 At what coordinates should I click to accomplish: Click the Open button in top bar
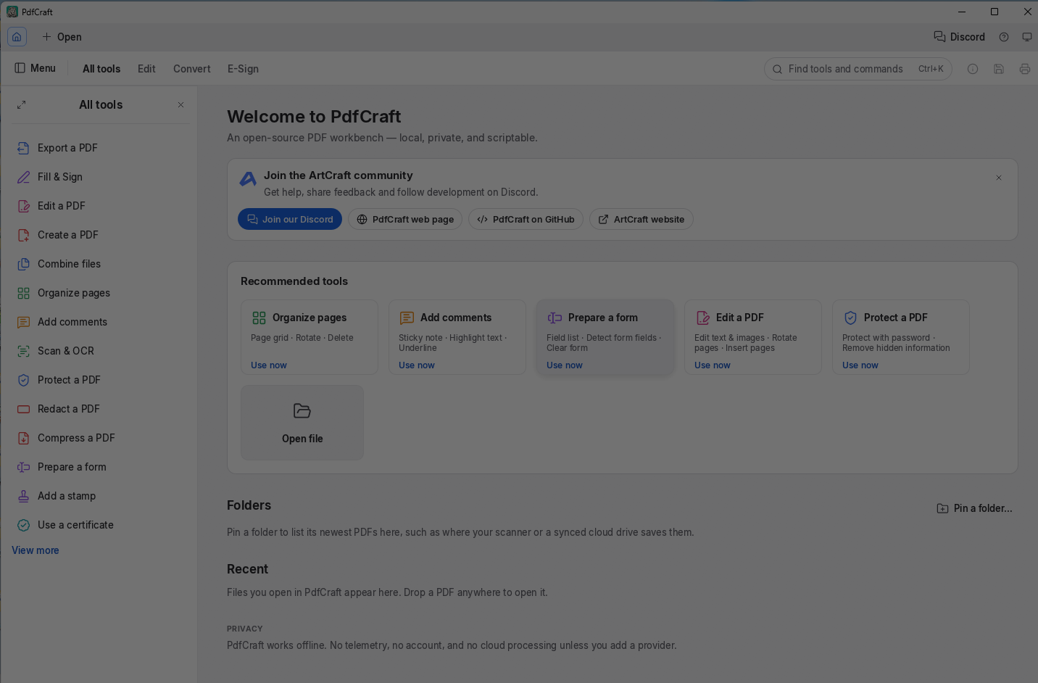62,37
